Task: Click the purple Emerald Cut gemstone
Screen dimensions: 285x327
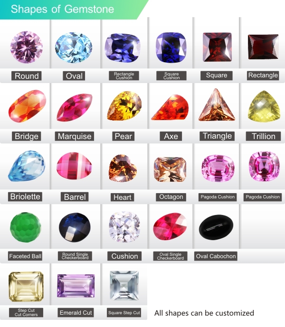Action: [76, 286]
